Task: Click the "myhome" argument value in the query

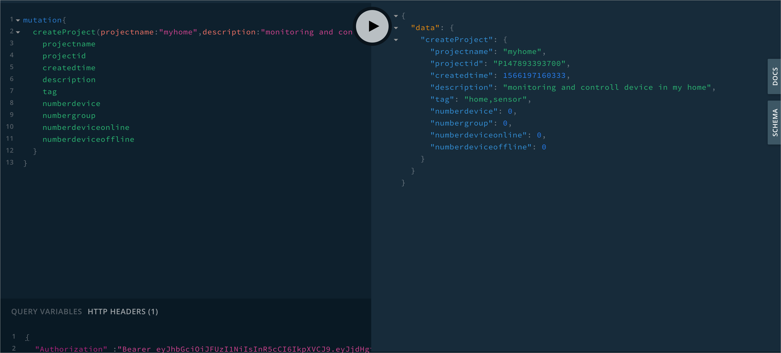Action: pyautogui.click(x=178, y=32)
